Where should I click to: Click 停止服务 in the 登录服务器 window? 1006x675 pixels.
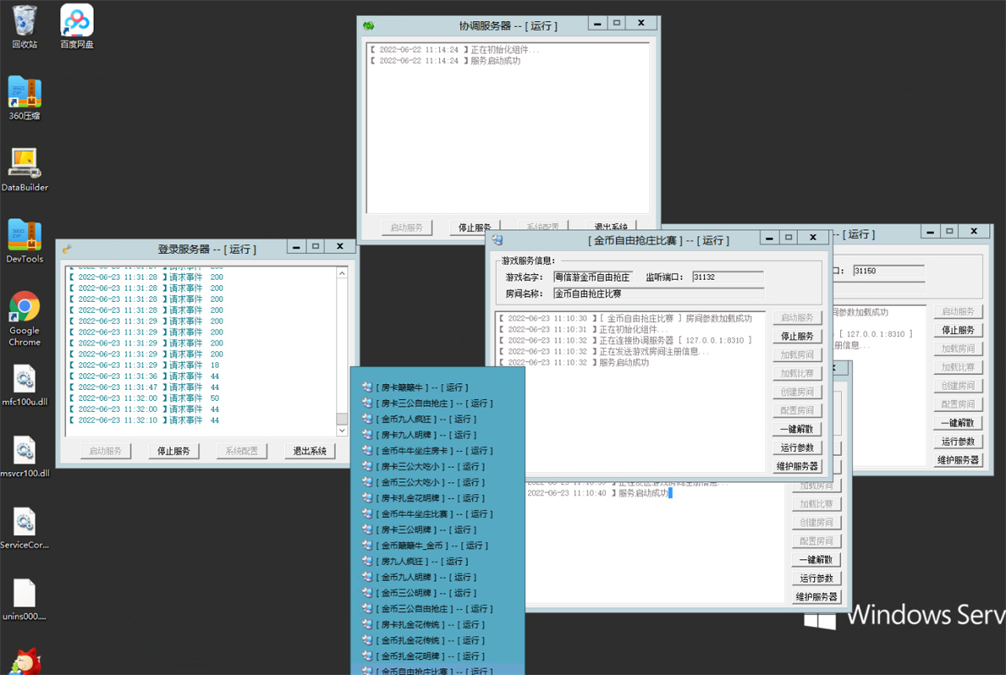click(x=174, y=451)
